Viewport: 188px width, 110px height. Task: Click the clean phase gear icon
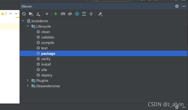point(38,32)
